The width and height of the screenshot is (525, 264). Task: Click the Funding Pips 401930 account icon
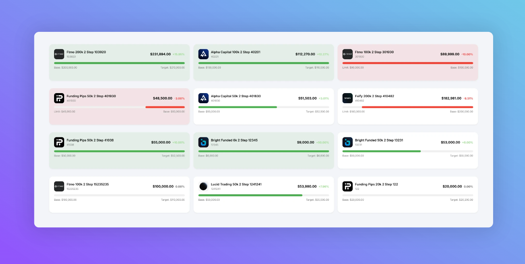pos(59,98)
